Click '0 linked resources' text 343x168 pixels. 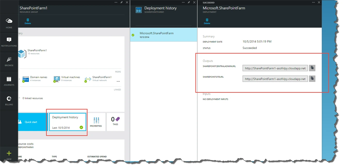tap(33, 98)
